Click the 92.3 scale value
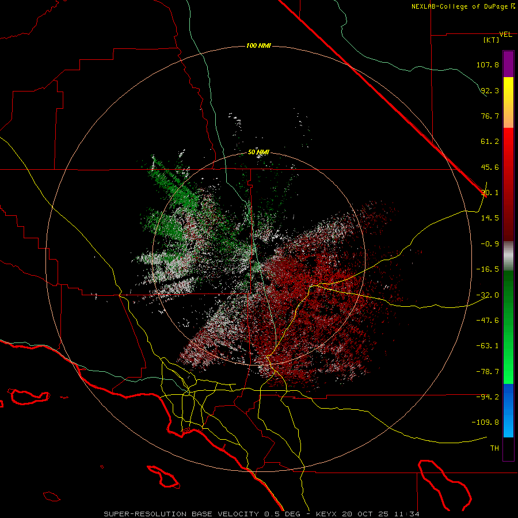 click(490, 90)
